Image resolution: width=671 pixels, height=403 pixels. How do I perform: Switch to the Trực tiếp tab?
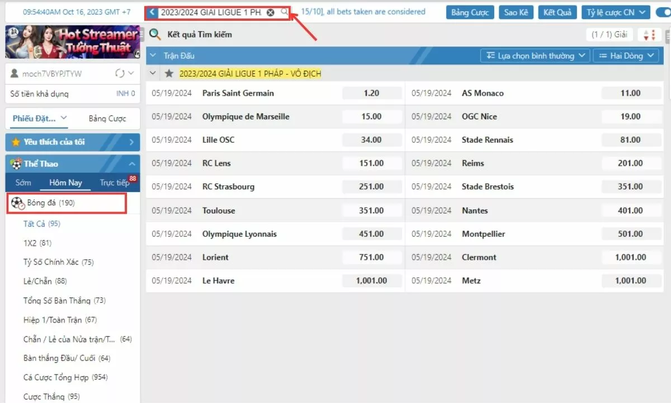coord(114,182)
